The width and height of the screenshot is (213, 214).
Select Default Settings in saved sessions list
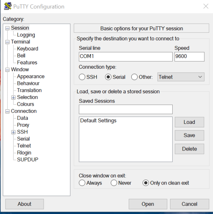(x=98, y=121)
